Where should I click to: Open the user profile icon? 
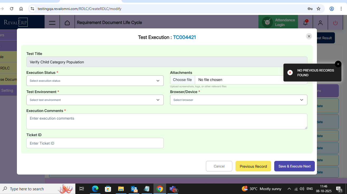(320, 23)
